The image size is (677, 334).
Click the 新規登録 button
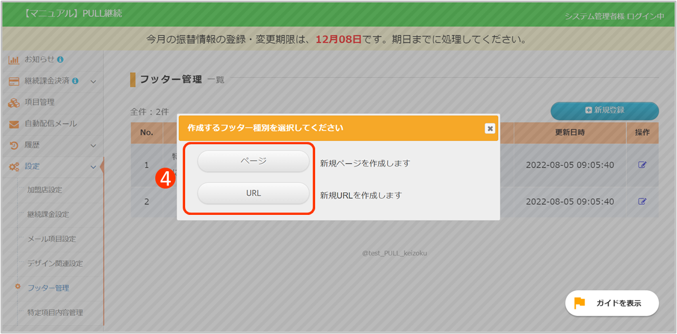click(605, 111)
